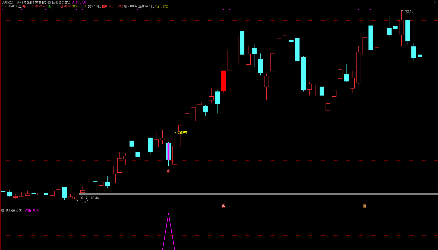Click the 收28.61 close price value
438x250 pixels.
[x=66, y=6]
